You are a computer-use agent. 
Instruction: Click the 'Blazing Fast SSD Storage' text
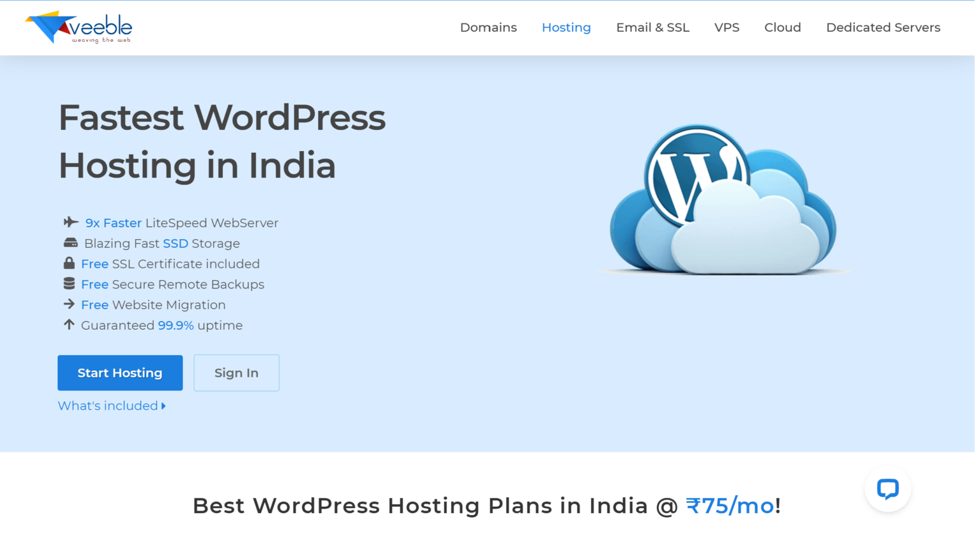point(162,244)
